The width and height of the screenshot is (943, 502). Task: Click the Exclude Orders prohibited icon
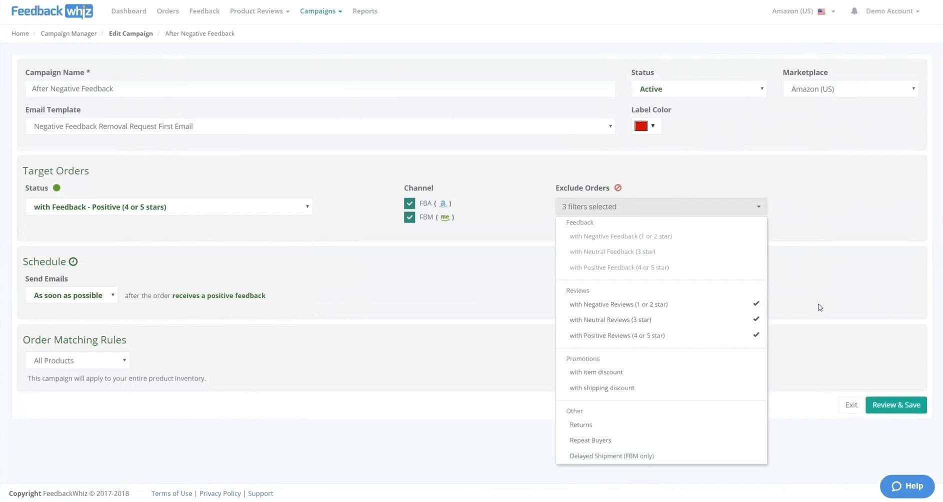pos(618,188)
